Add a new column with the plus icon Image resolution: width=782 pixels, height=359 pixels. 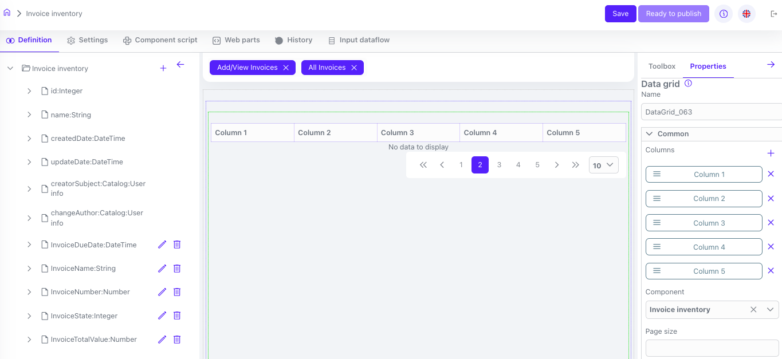pos(771,153)
